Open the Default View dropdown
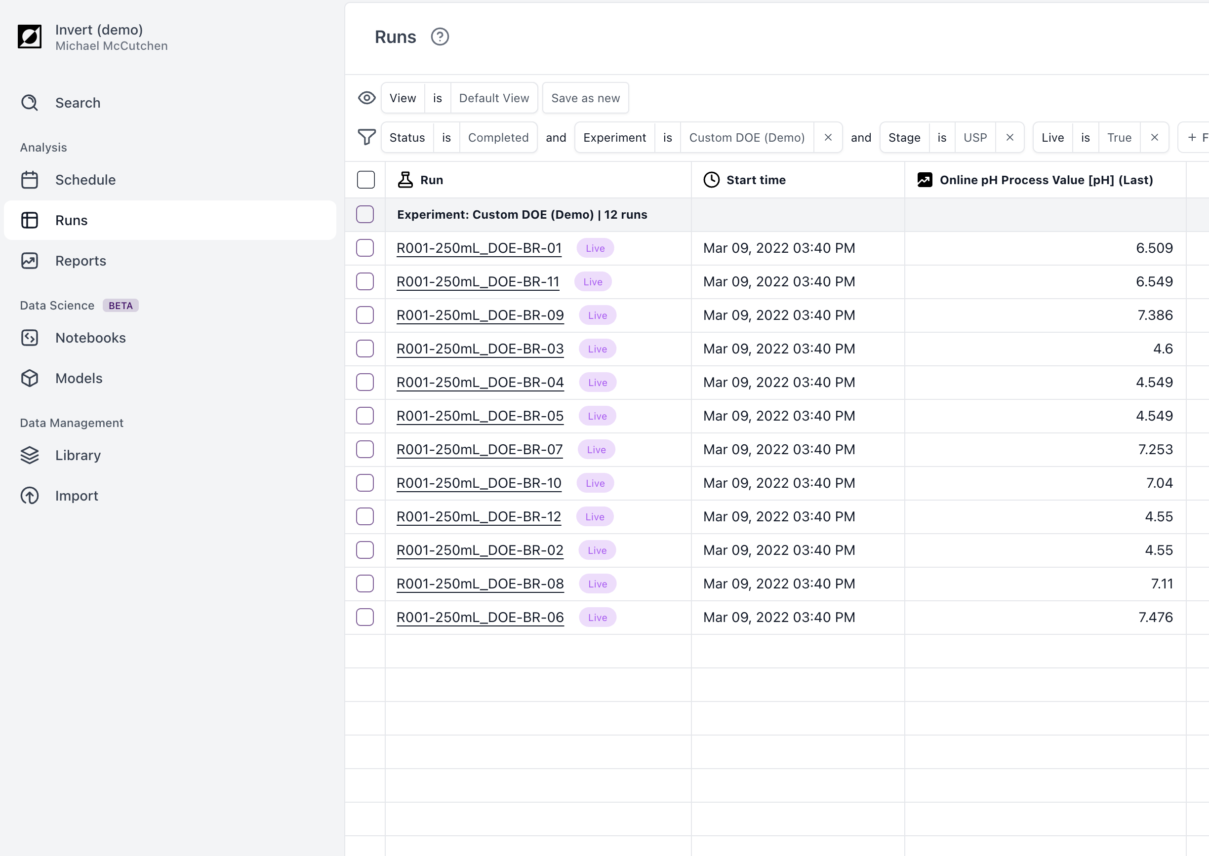 tap(493, 98)
